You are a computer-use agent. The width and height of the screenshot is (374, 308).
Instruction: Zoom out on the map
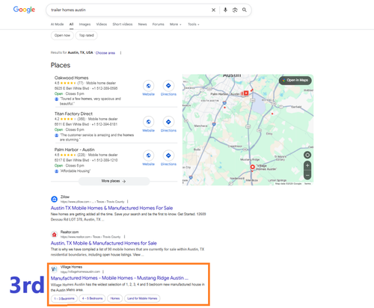[x=307, y=175]
